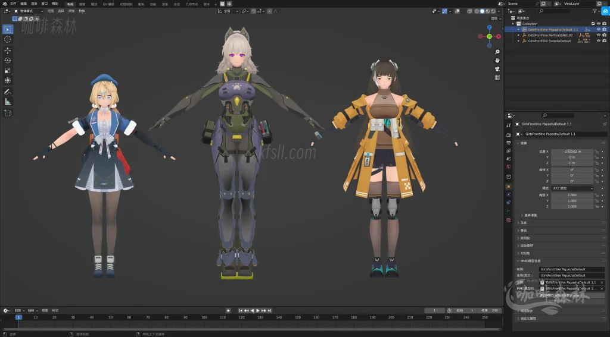Screen dimensions: 610x337
Task: Jump to the timeline start frame
Action: click(x=241, y=311)
